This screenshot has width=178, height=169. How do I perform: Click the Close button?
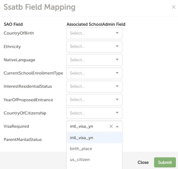[143, 162]
